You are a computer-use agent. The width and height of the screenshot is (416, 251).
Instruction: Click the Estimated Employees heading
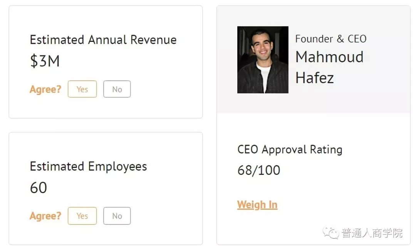pyautogui.click(x=88, y=166)
